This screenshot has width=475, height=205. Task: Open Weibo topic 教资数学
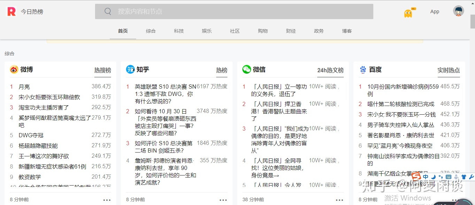click(30, 177)
